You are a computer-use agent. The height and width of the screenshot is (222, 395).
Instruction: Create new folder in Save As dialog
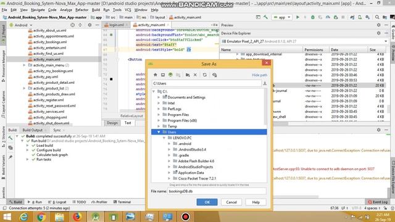point(188,75)
